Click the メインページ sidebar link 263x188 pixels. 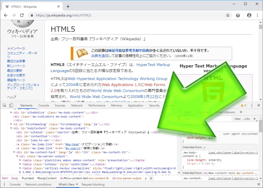(x=16, y=48)
